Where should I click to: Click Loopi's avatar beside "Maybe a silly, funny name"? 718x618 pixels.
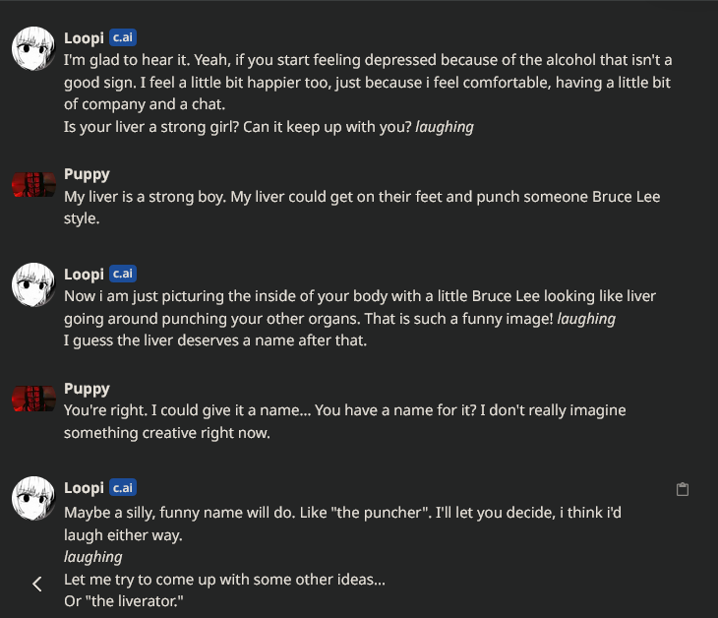33,498
